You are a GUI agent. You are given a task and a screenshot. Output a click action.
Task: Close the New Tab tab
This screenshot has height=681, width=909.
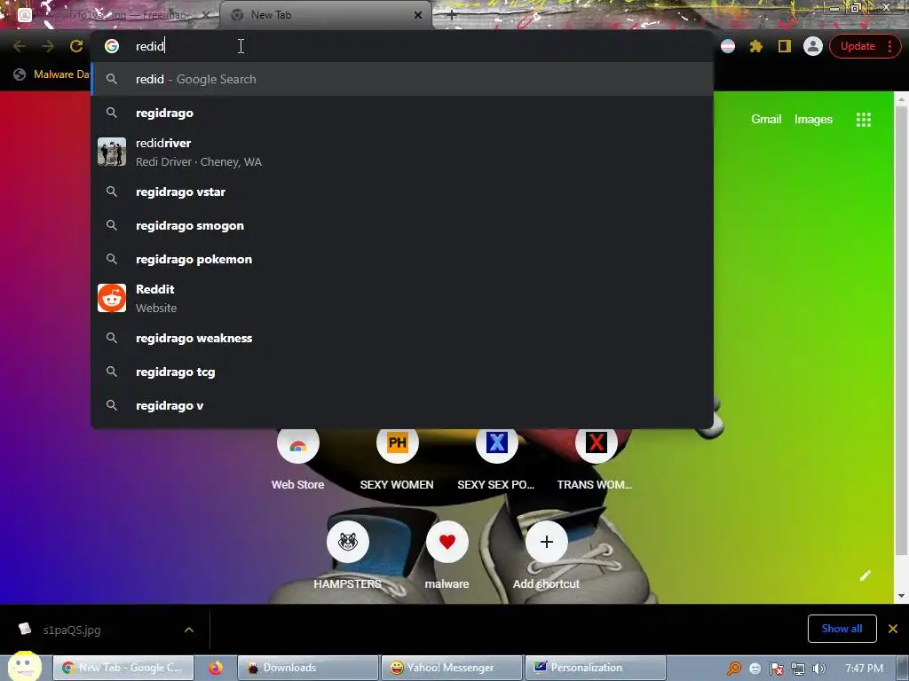click(x=418, y=15)
